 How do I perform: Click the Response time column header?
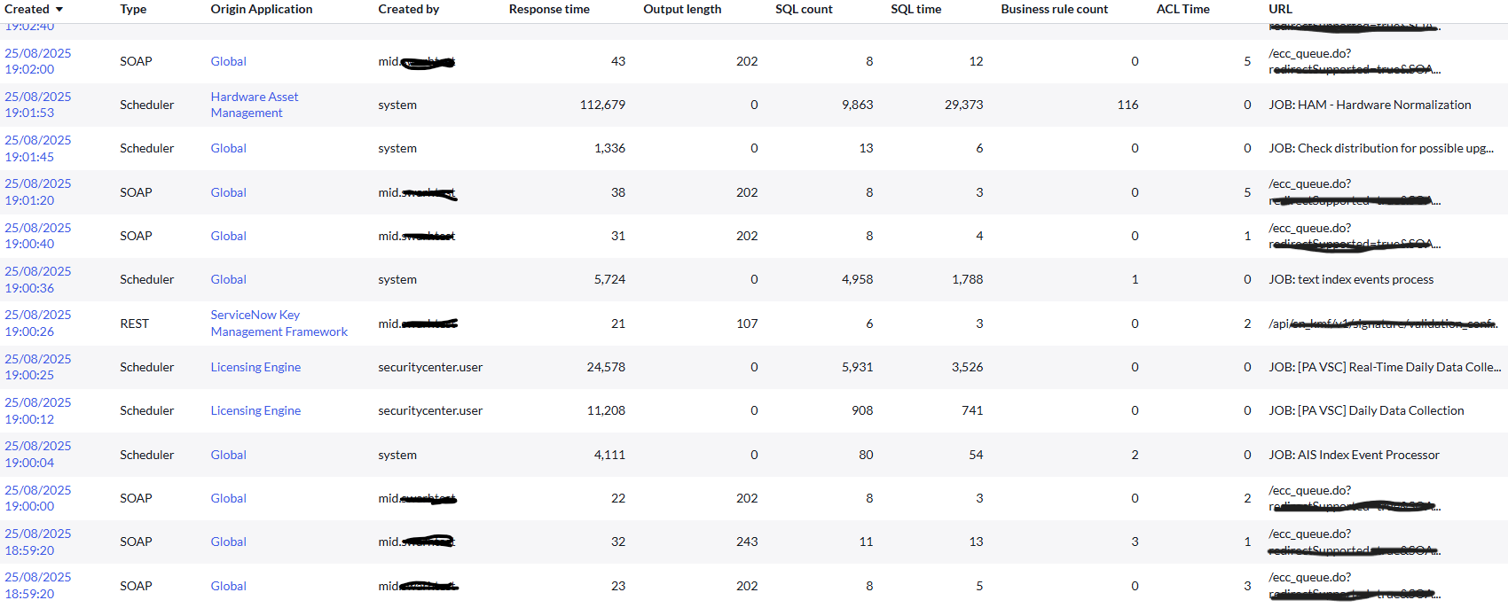(549, 9)
